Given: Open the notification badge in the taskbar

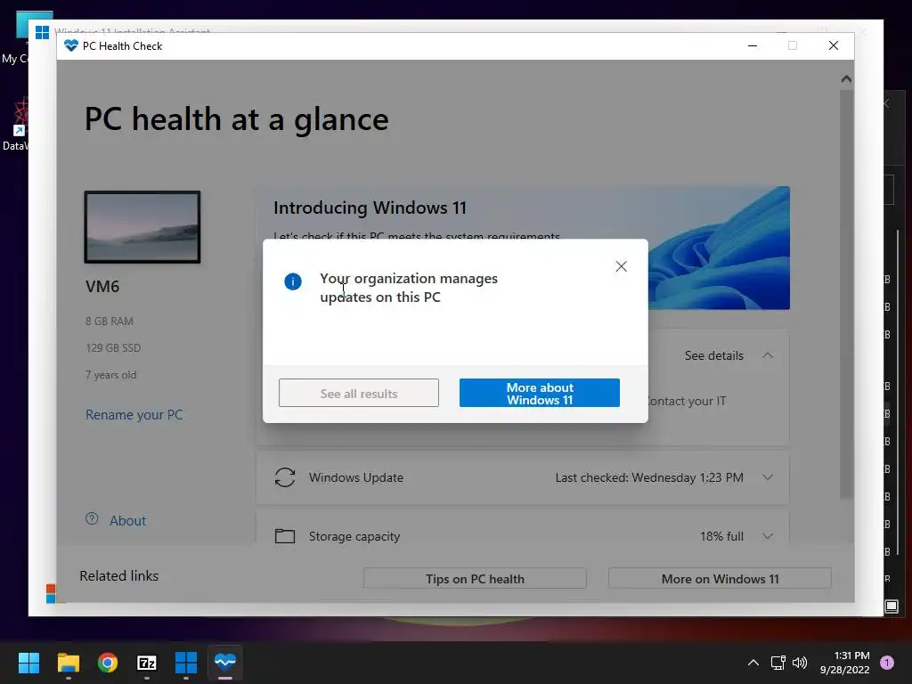Looking at the screenshot, I should tap(886, 663).
